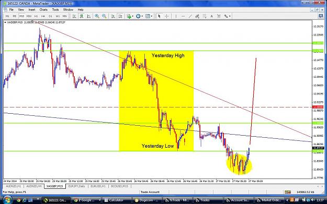The width and height of the screenshot is (327, 204).
Task: Select the Crosshair tool
Action: click(166, 16)
